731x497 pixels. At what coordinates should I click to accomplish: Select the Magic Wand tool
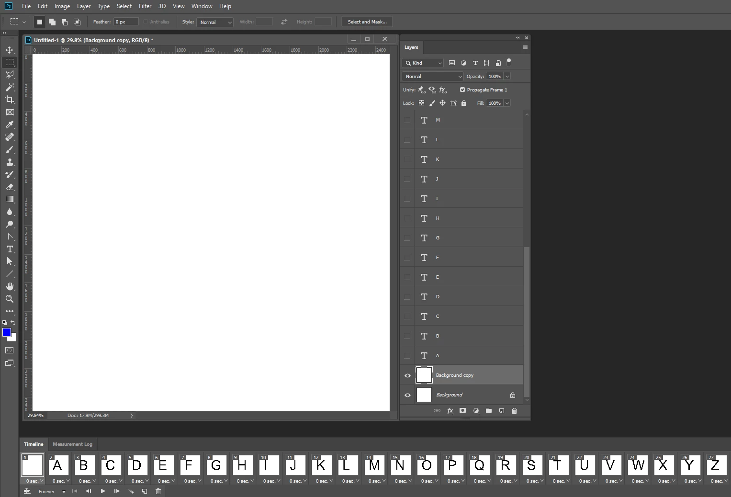coord(10,87)
